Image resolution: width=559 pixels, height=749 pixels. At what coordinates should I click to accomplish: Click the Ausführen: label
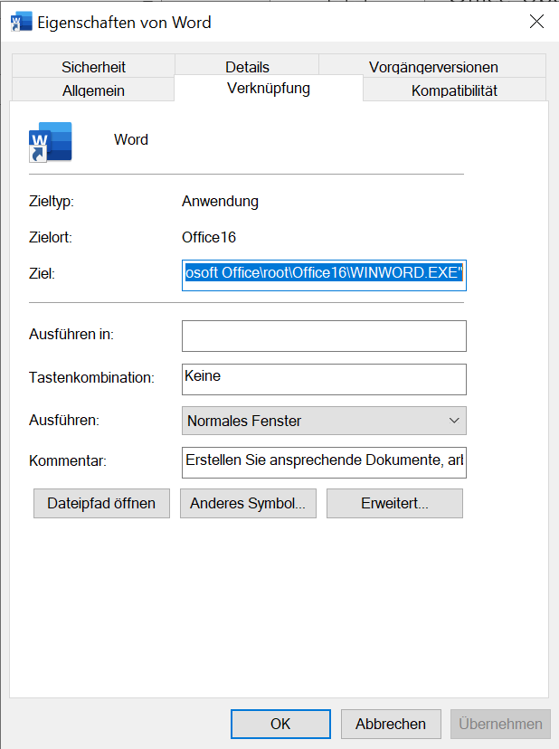(x=64, y=420)
